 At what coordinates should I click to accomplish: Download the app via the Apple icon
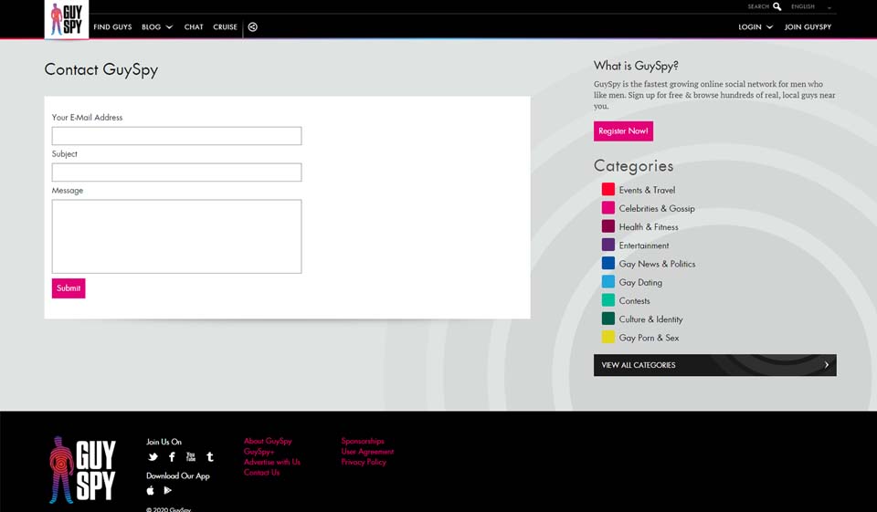point(151,491)
